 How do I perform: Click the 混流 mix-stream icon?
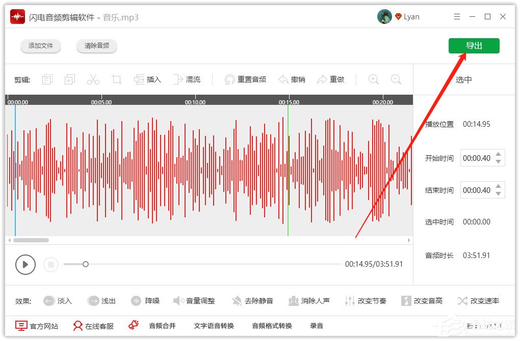[188, 79]
